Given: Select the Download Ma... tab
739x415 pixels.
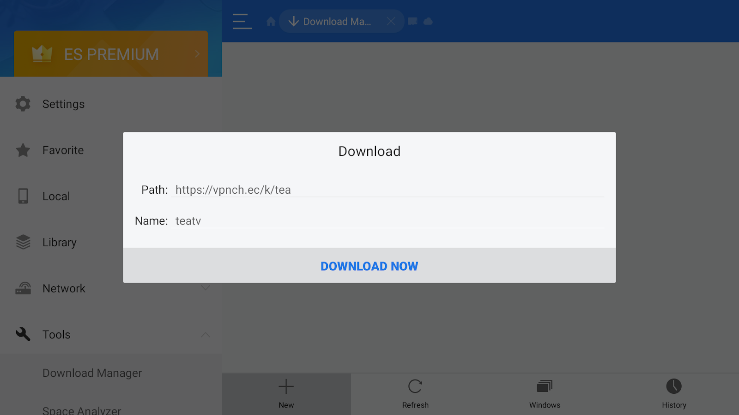Looking at the screenshot, I should point(342,21).
